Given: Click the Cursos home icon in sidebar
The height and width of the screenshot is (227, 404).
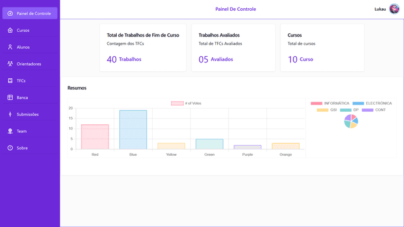Looking at the screenshot, I should tap(10, 30).
